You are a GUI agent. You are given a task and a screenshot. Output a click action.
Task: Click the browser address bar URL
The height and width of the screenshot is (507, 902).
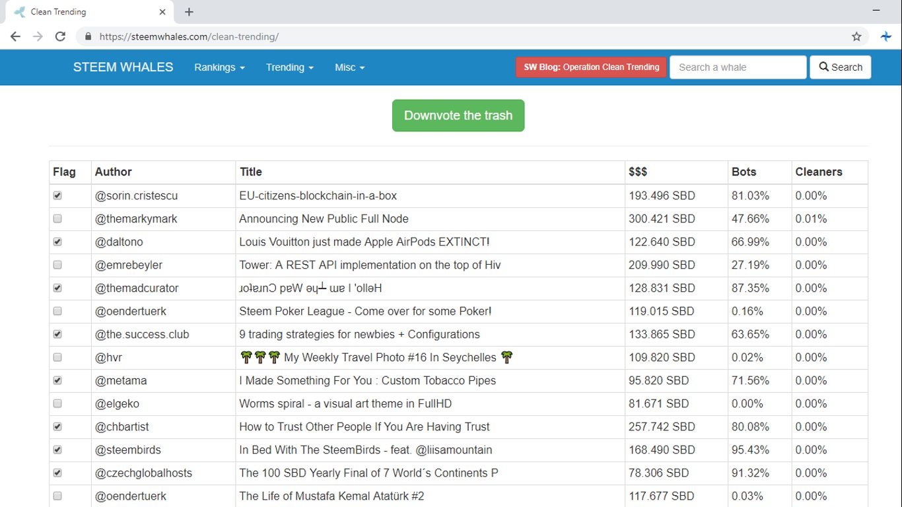[189, 37]
